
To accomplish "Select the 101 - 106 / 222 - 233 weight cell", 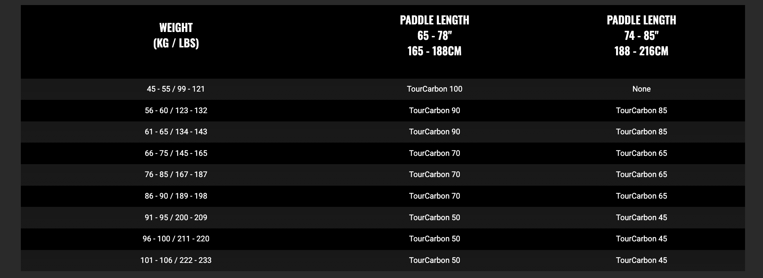I will click(x=176, y=260).
